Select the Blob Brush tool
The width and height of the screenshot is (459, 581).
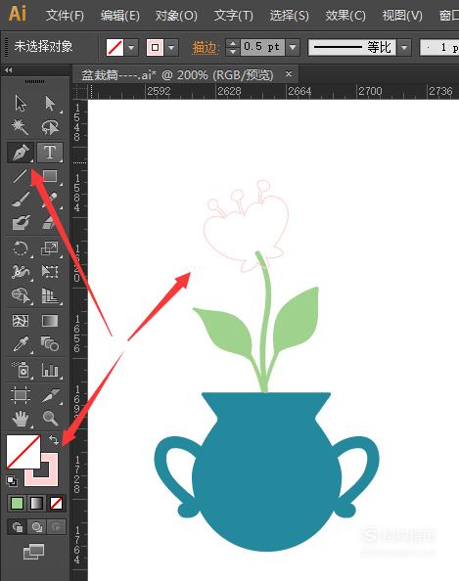(x=21, y=223)
